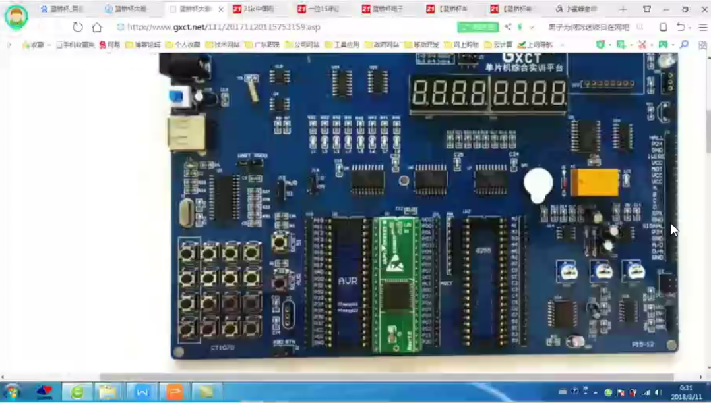This screenshot has height=403, width=711.
Task: Click the share icon beside the address bar
Action: click(508, 27)
